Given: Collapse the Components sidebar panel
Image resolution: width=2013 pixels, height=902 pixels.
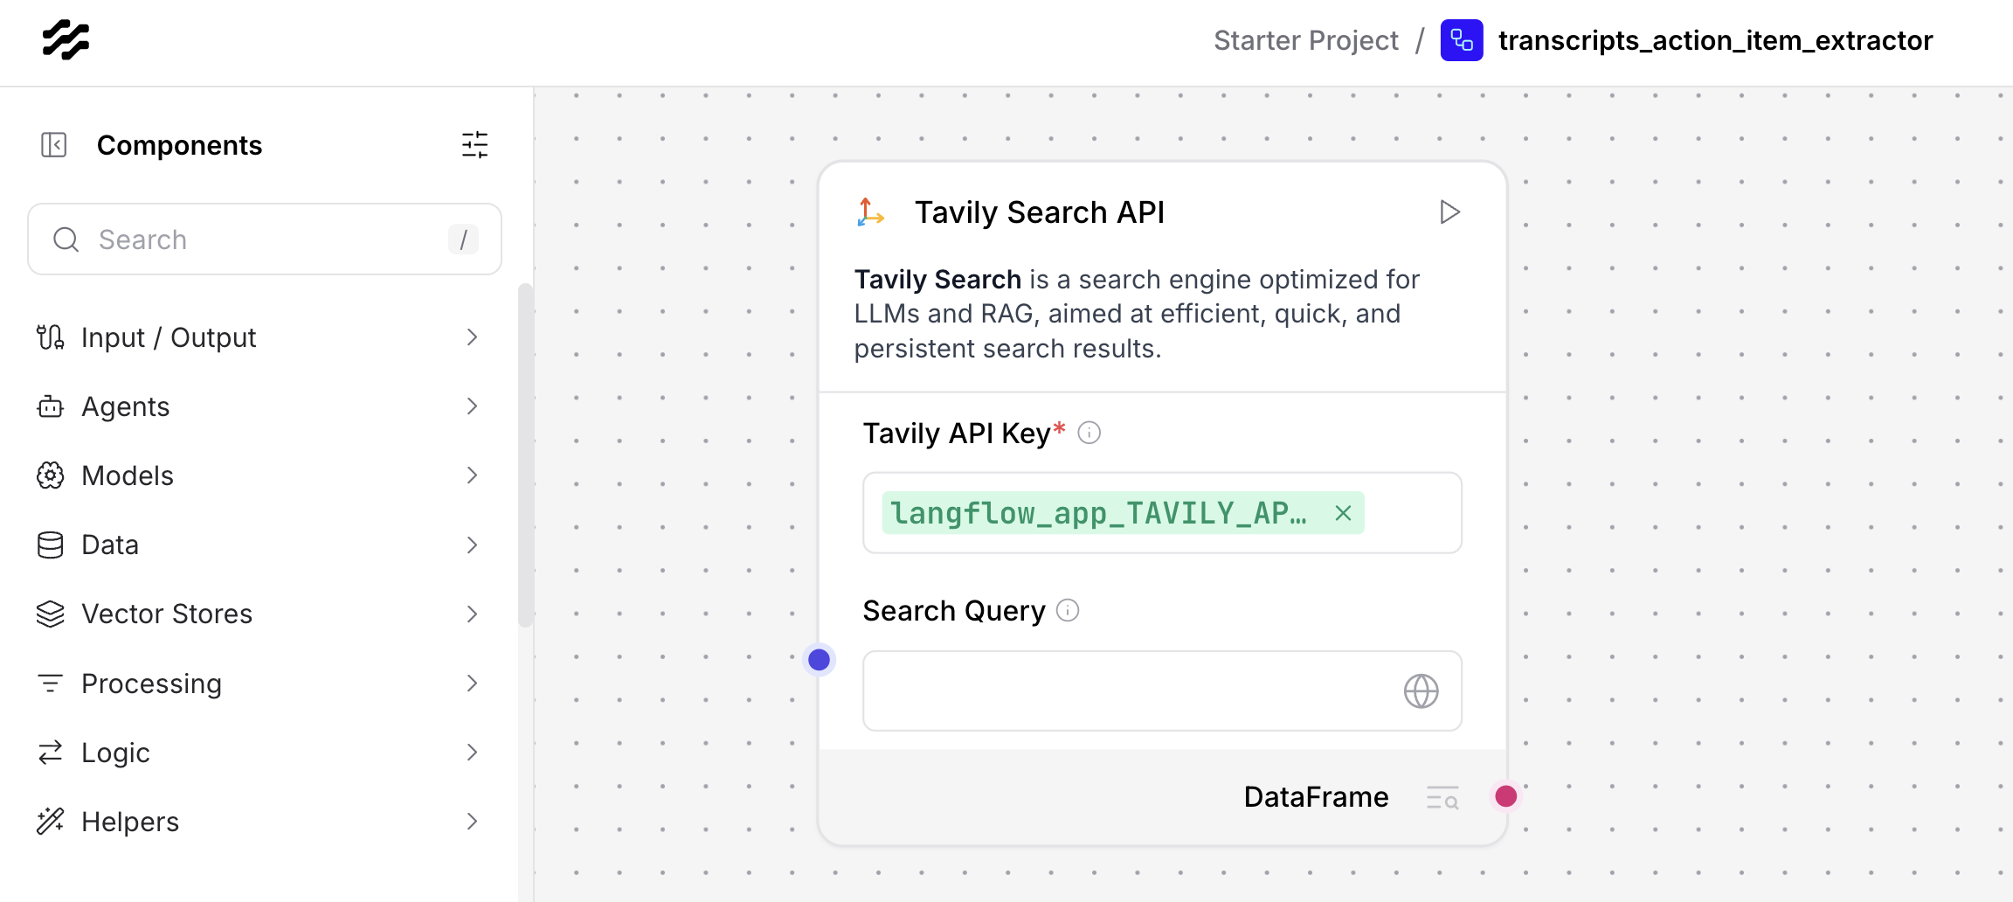Looking at the screenshot, I should pos(53,145).
